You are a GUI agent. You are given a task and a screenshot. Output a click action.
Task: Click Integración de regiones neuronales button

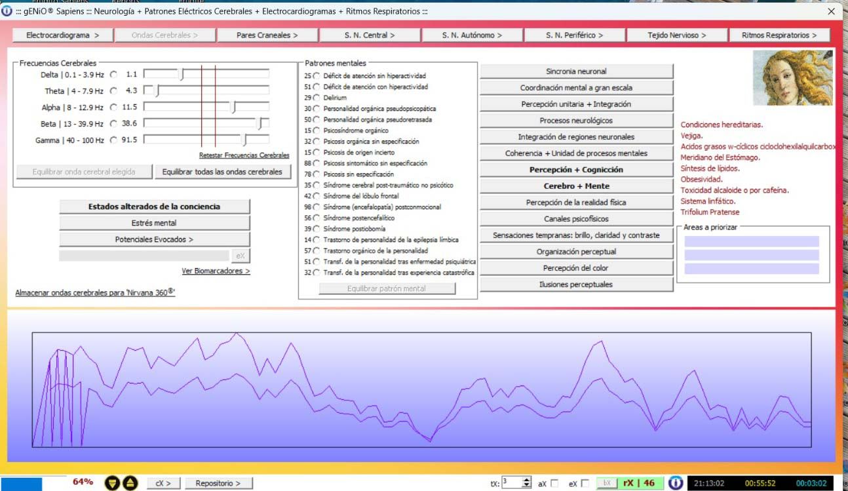[577, 137]
